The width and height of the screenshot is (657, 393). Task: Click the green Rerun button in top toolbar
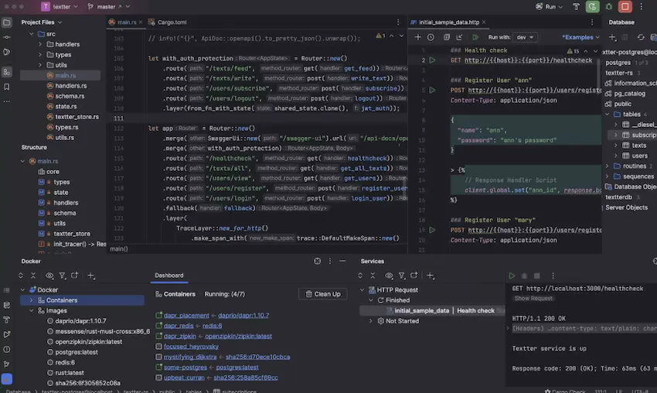pos(593,7)
